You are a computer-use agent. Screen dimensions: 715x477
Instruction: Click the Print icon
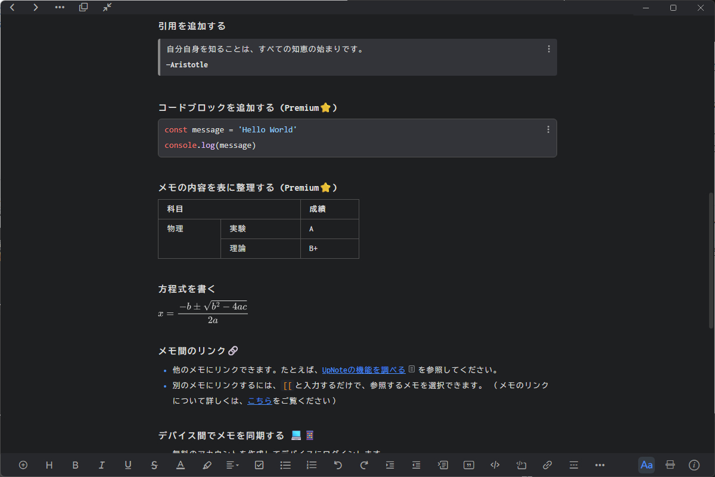click(x=669, y=465)
